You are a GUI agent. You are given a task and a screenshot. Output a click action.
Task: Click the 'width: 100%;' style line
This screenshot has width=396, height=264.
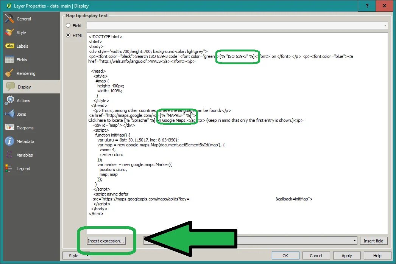[110, 91]
